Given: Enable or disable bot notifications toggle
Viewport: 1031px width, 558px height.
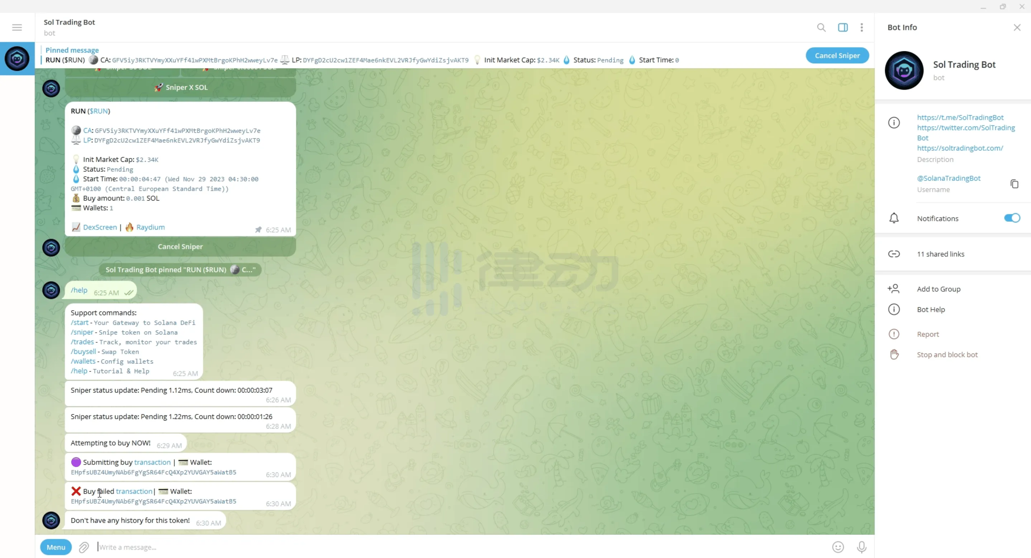Looking at the screenshot, I should coord(1011,218).
